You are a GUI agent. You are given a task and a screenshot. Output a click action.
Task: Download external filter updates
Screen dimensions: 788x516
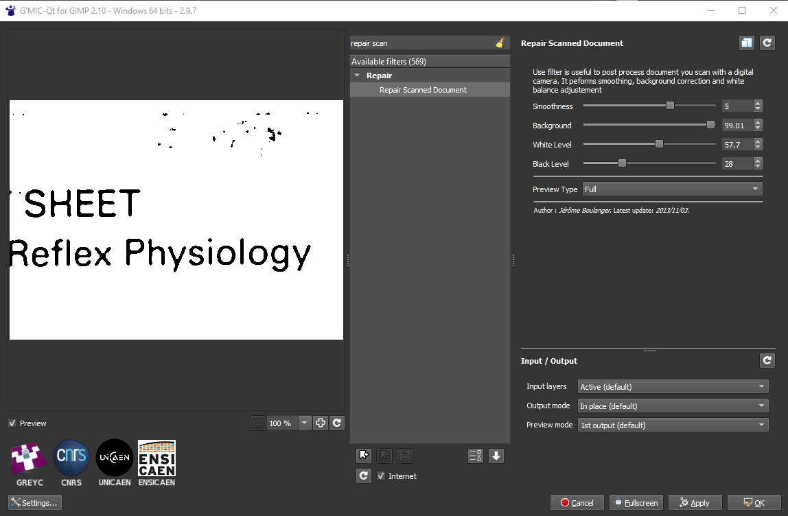(496, 455)
